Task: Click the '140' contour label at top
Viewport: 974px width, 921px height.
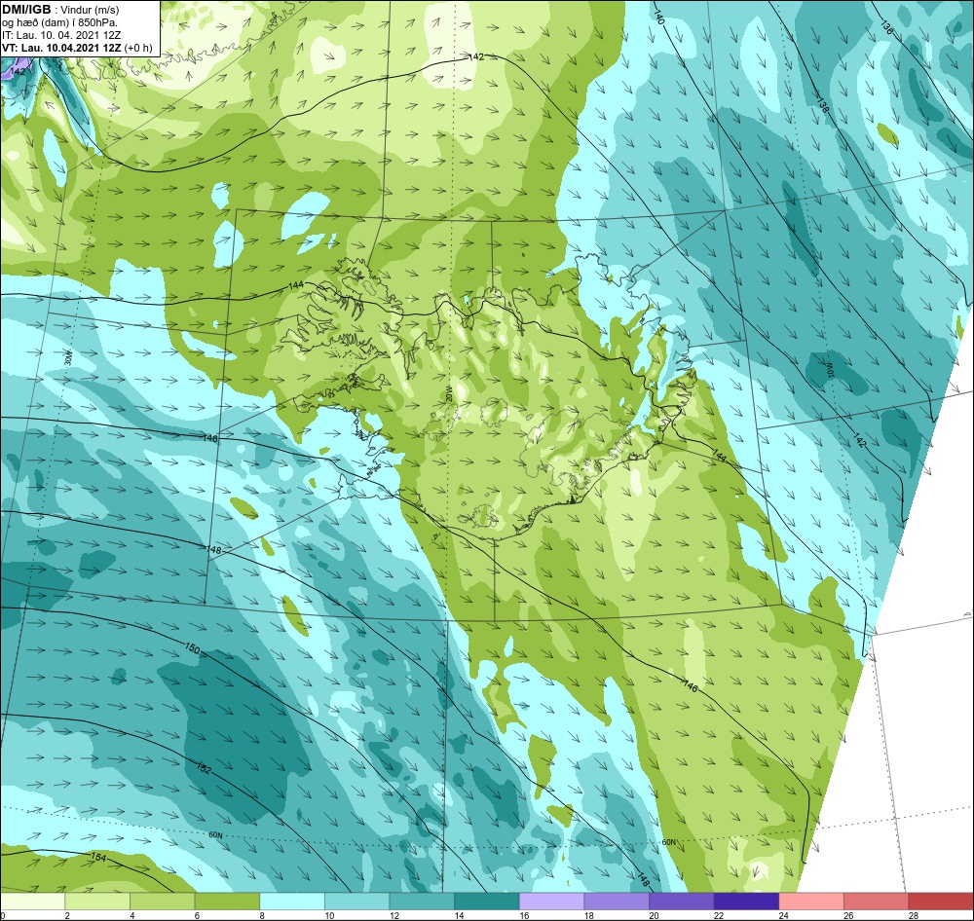Action: coord(659,18)
